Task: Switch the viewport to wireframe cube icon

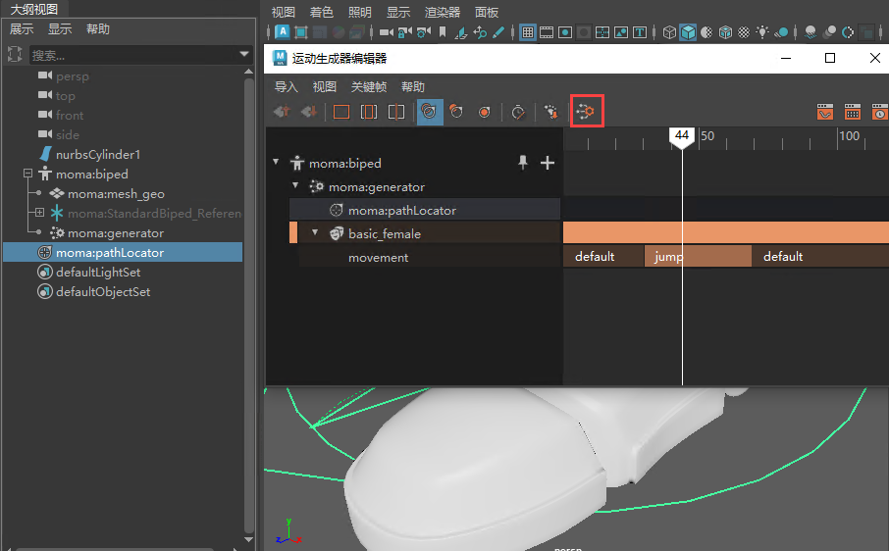Action: [669, 32]
